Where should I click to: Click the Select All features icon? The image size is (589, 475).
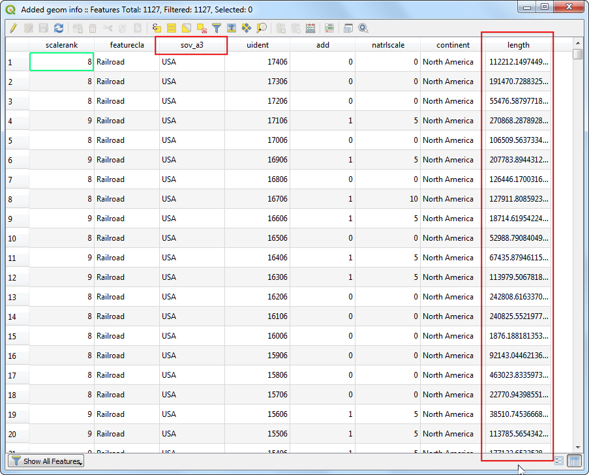tap(172, 28)
